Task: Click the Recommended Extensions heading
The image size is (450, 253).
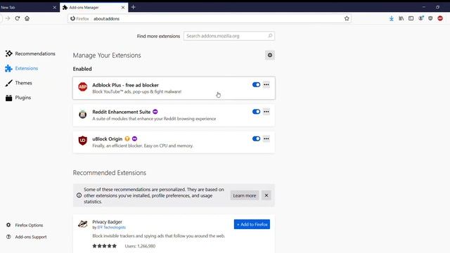Action: 110,173
